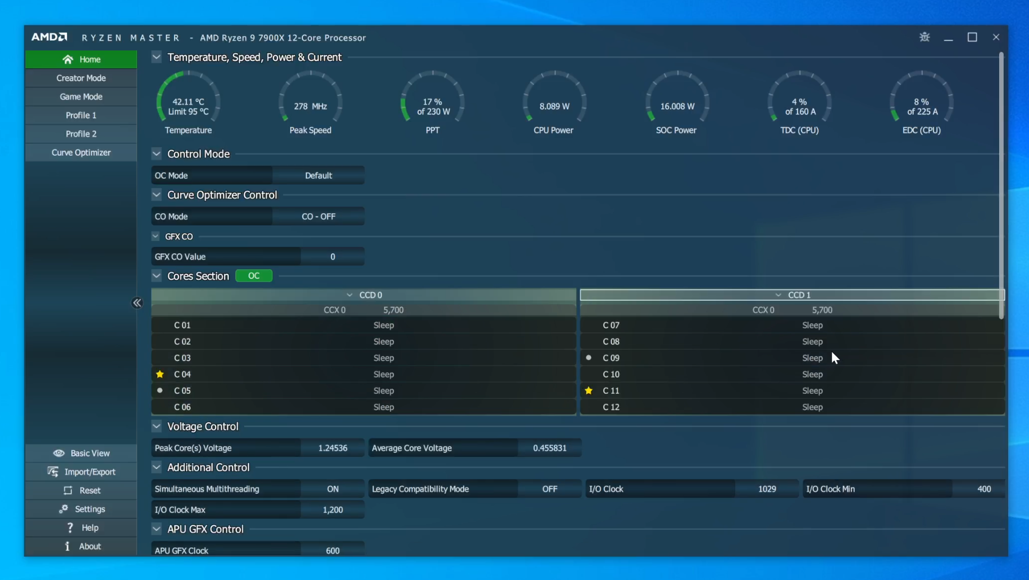The image size is (1029, 580).
Task: Click the Settings gear icon
Action: [x=64, y=509]
